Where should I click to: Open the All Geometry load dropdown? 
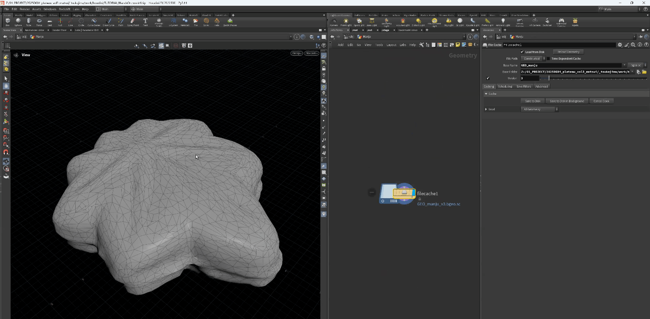(x=539, y=109)
